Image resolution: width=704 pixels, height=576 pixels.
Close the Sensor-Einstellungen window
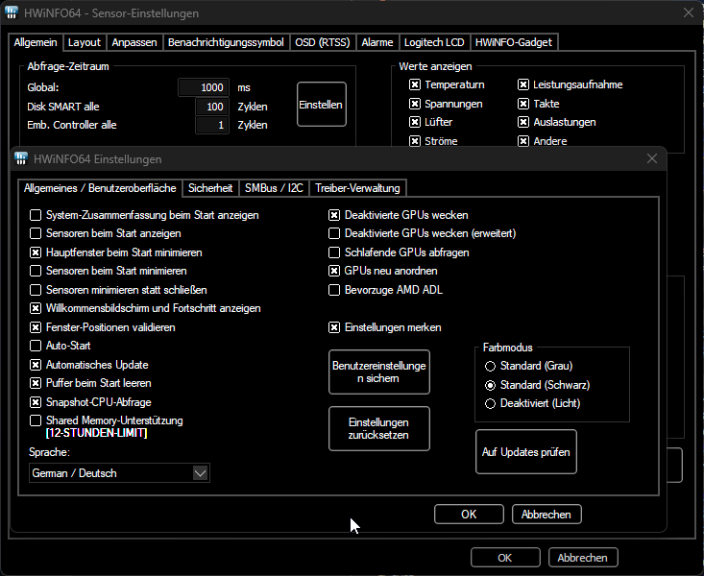689,12
